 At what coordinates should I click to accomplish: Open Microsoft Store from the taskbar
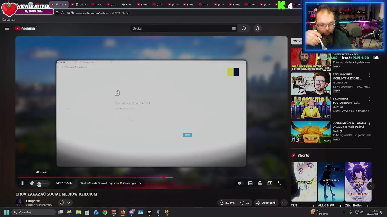(x=87, y=212)
